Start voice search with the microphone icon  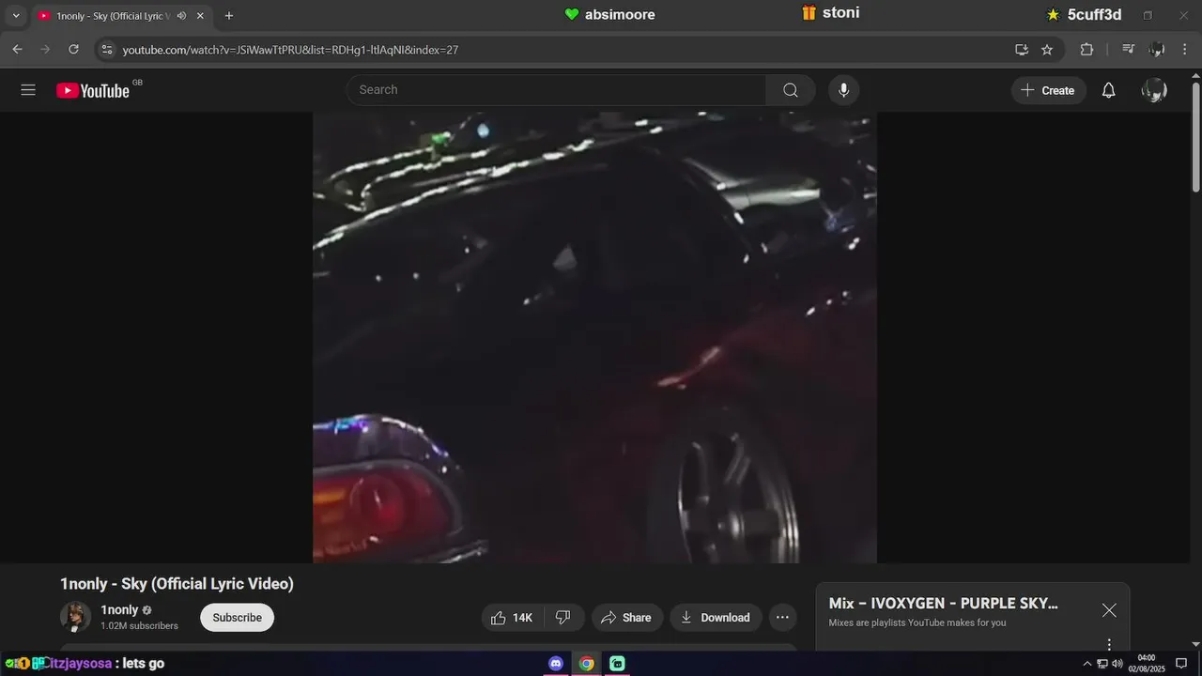point(843,90)
